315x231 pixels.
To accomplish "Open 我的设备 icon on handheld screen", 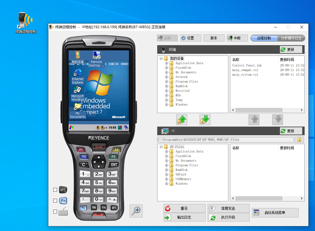I will [78, 58].
